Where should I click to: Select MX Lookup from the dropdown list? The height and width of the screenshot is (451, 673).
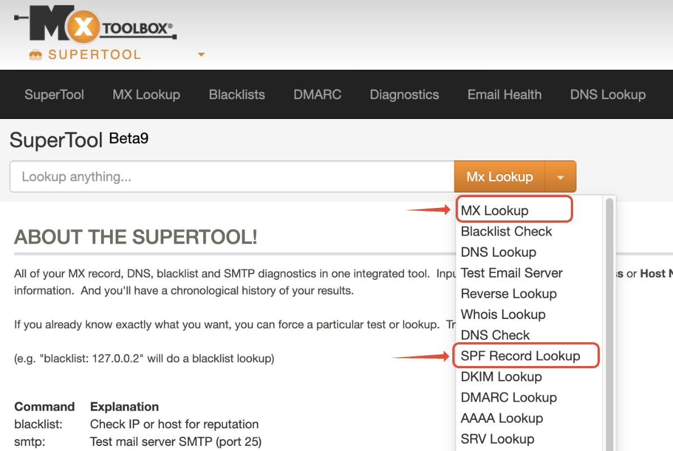[x=494, y=211]
